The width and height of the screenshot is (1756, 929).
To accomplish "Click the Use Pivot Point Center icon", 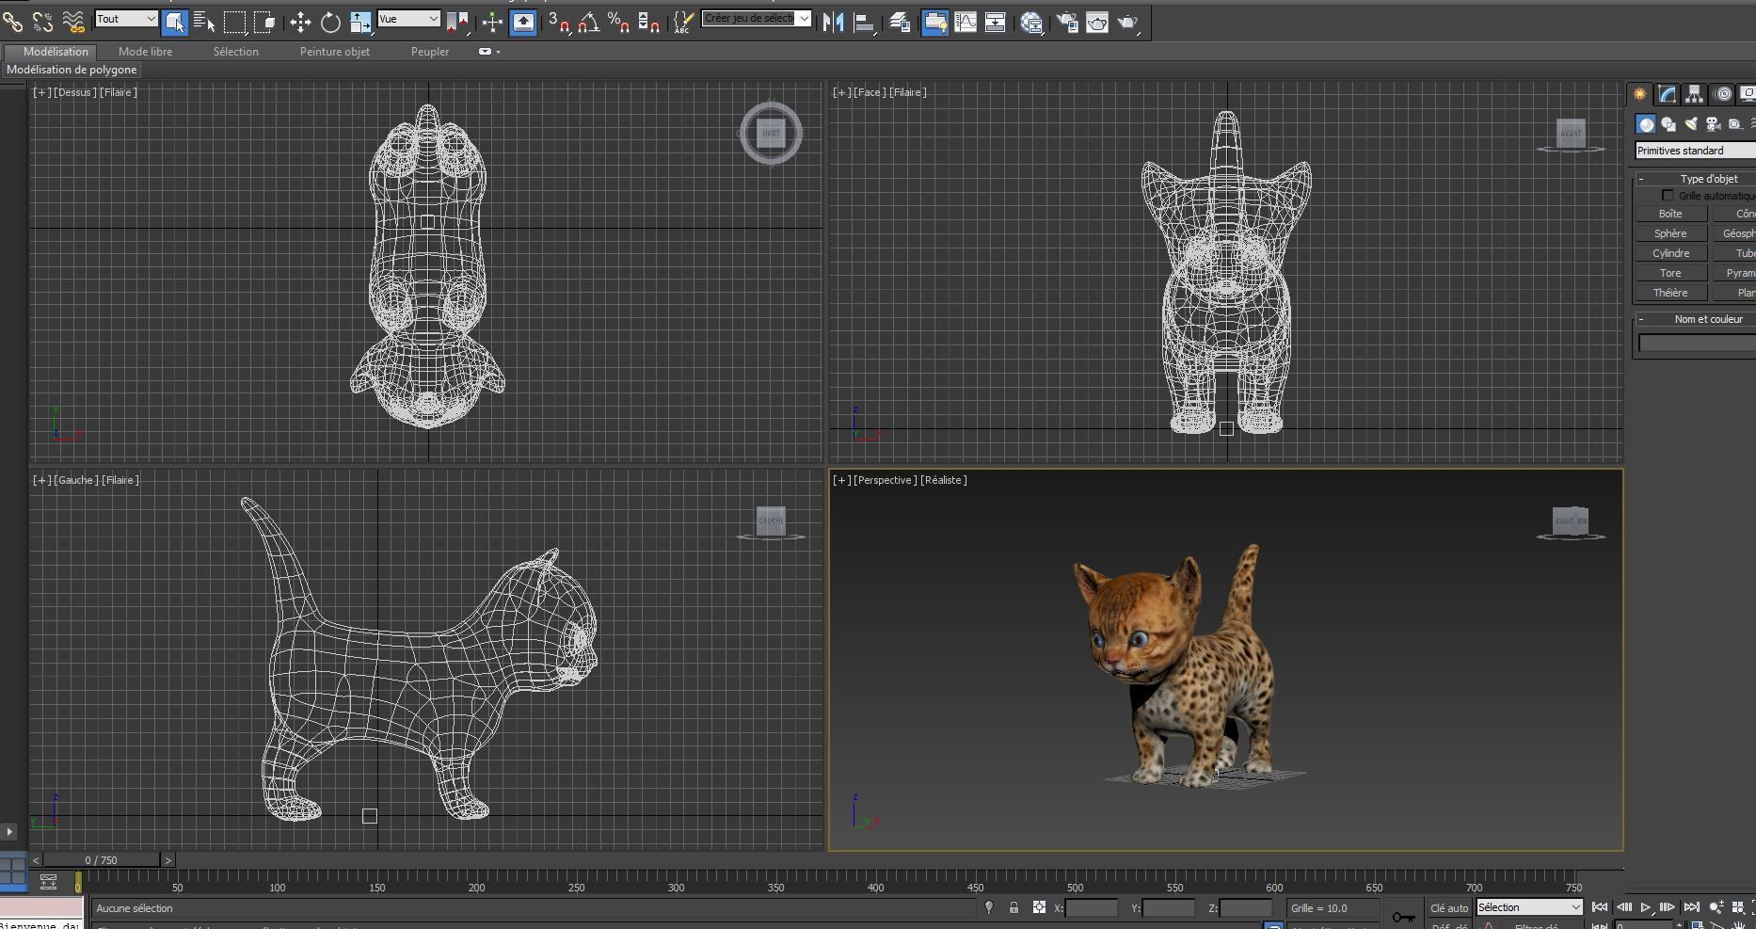I will click(x=457, y=22).
